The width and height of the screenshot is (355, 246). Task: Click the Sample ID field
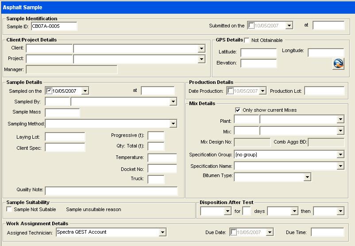(54, 26)
